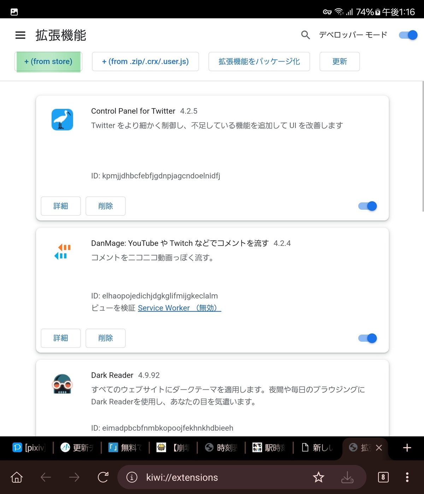Screen dimensions: 424x494
Task: Bookmark page with the star icon
Action: [x=318, y=477]
